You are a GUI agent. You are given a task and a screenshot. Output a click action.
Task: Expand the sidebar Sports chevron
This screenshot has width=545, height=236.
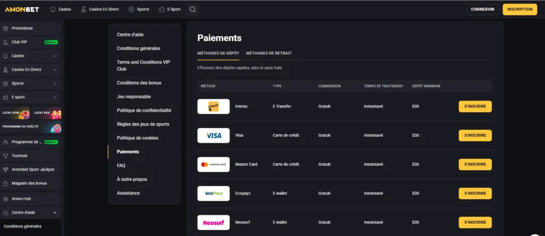coord(55,83)
